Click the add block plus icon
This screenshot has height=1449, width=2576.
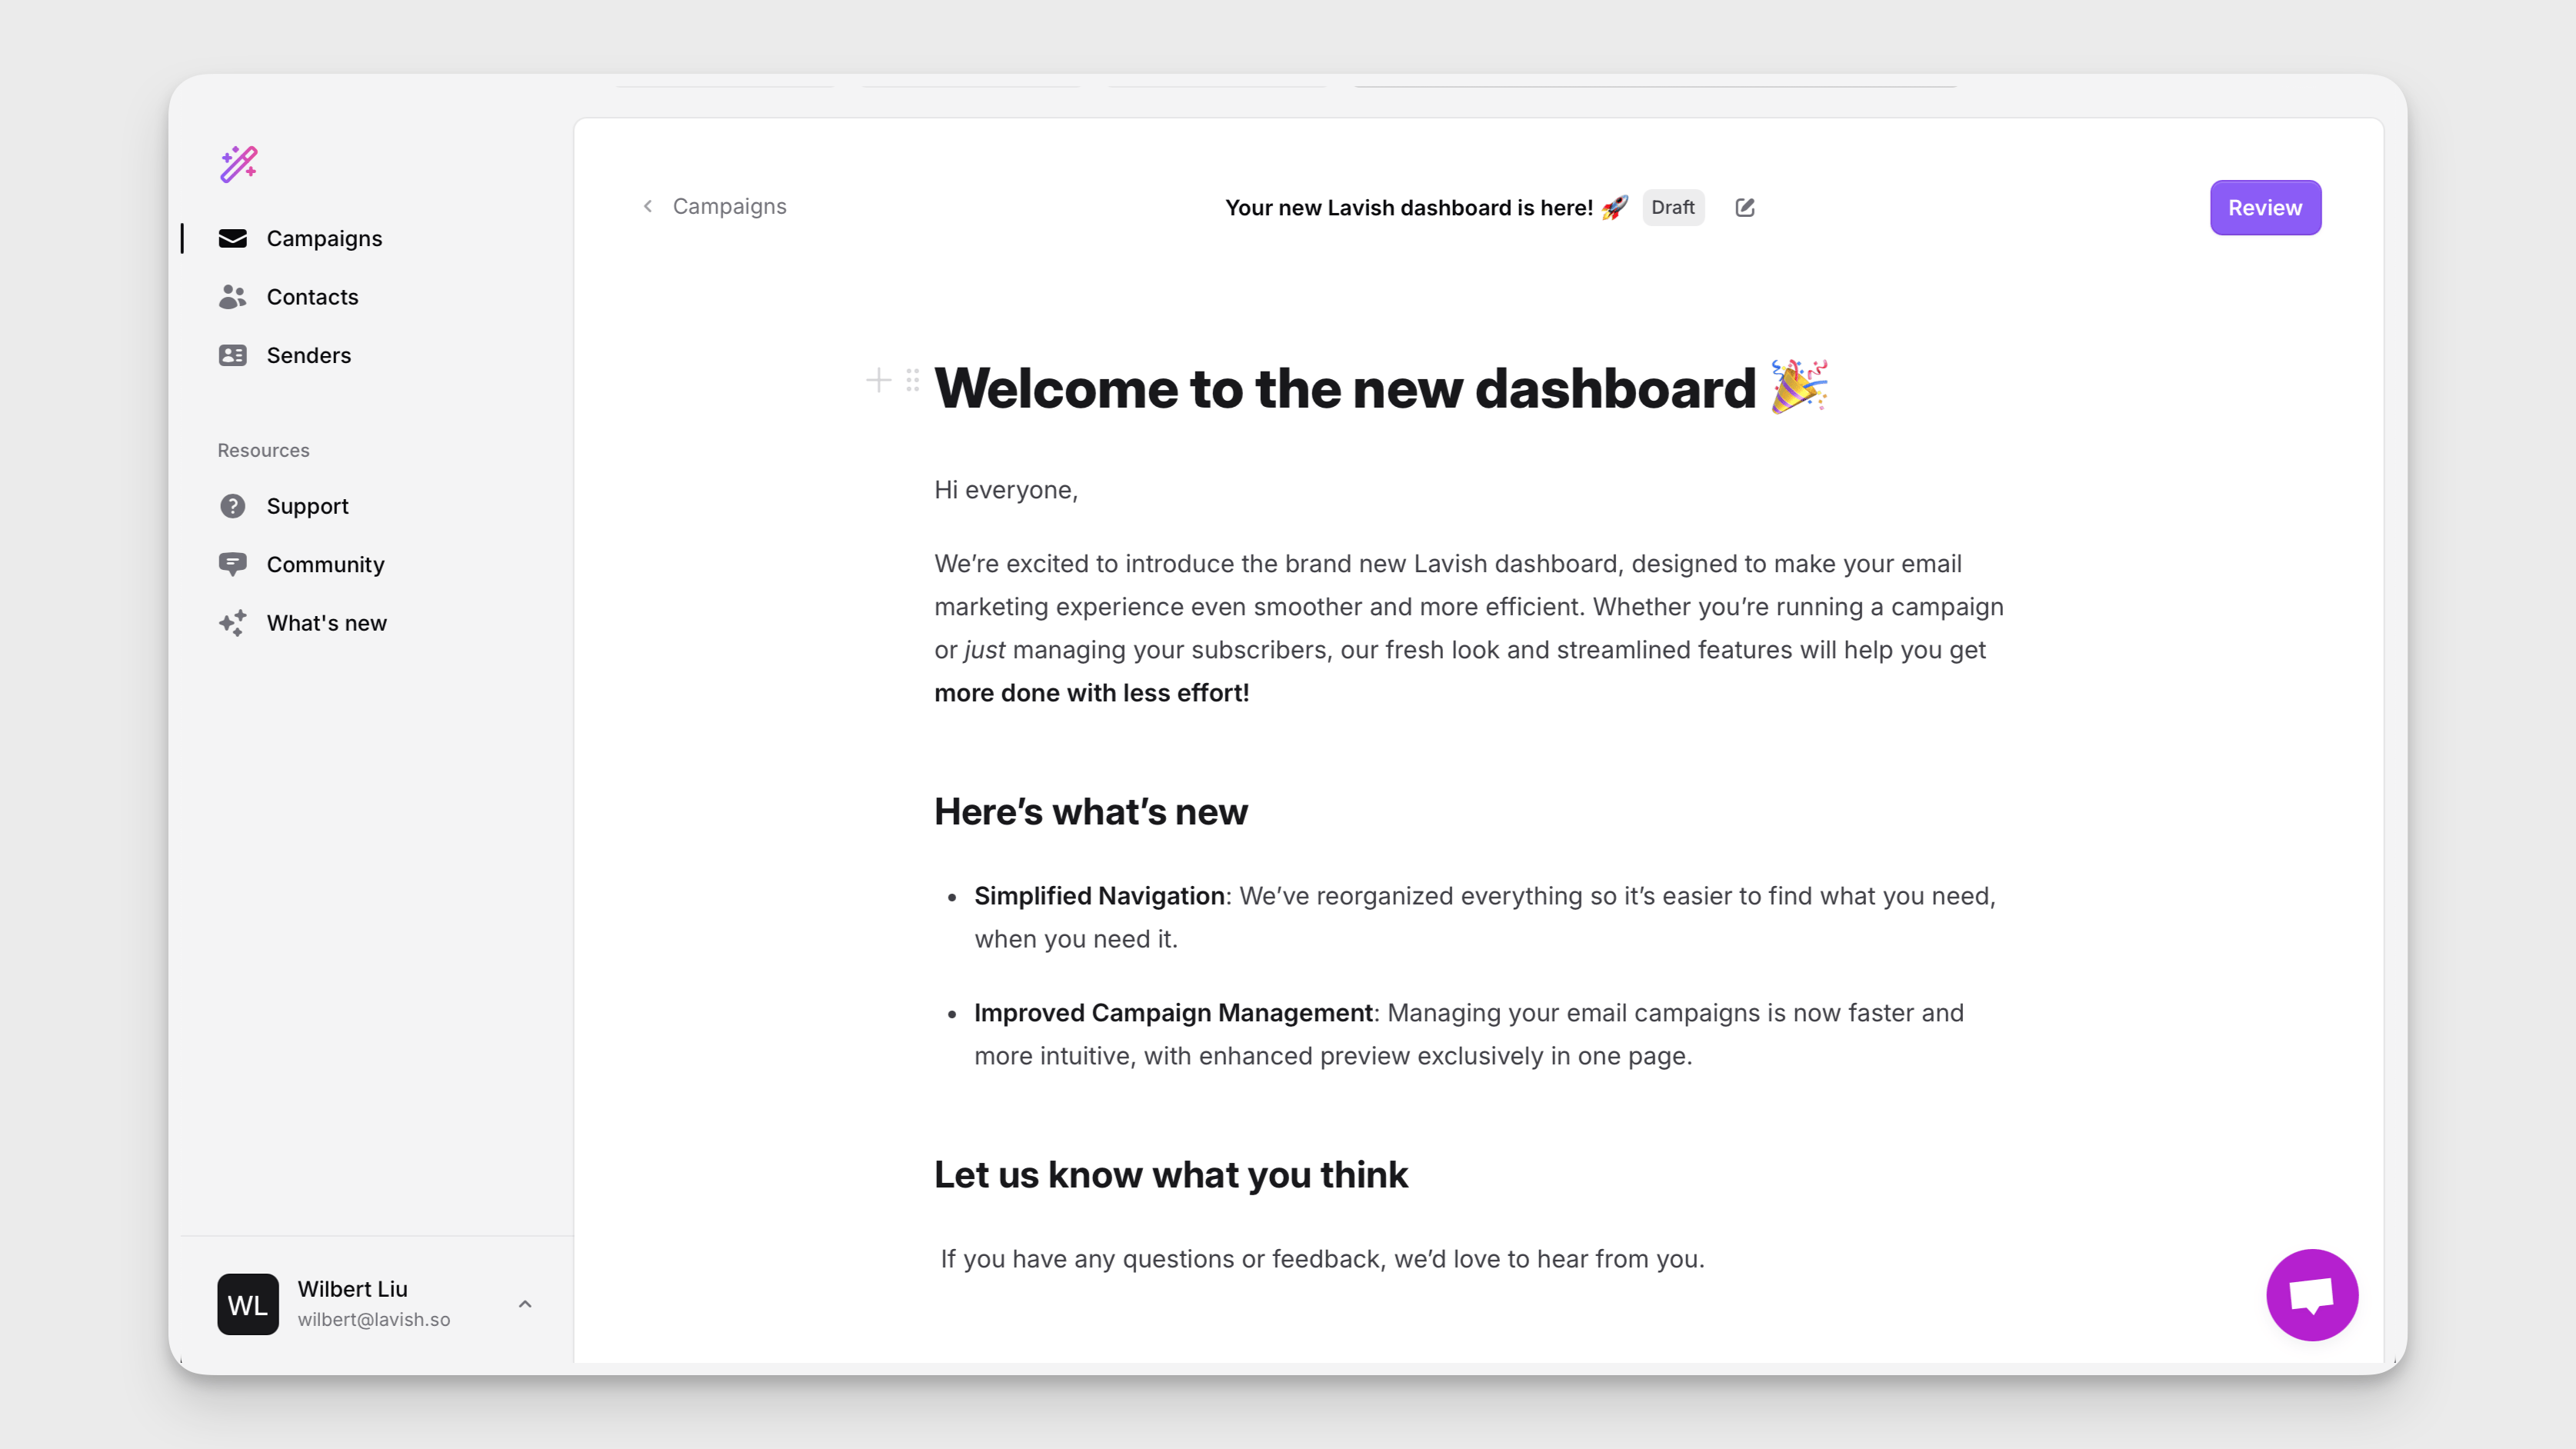[x=879, y=378]
